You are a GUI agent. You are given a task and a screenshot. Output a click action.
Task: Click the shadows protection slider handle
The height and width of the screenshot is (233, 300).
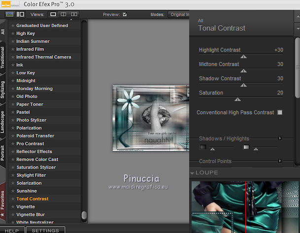point(212,149)
